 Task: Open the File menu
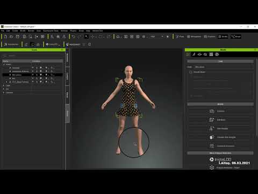tap(3, 31)
